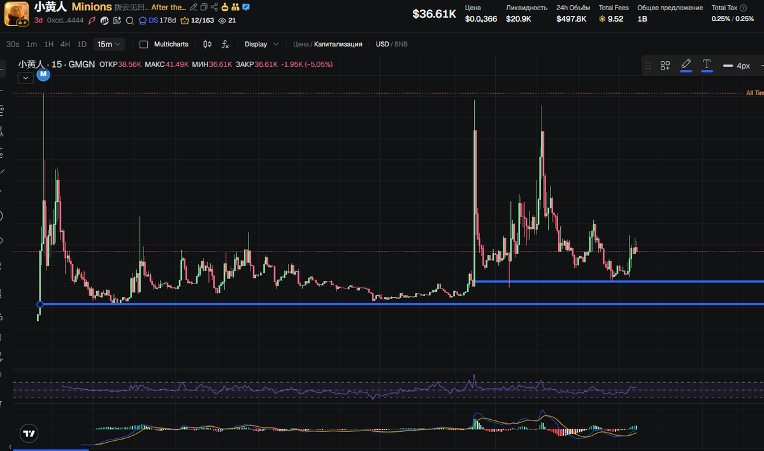The width and height of the screenshot is (764, 451).
Task: Copy token info using the copy icon
Action: click(204, 7)
